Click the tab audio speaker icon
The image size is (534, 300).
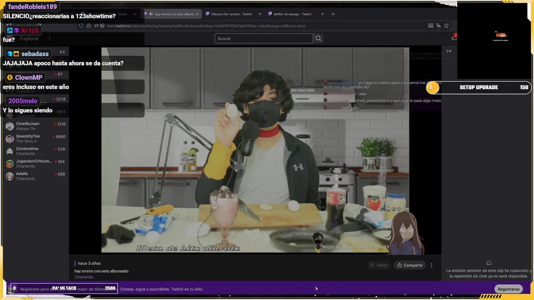point(151,14)
